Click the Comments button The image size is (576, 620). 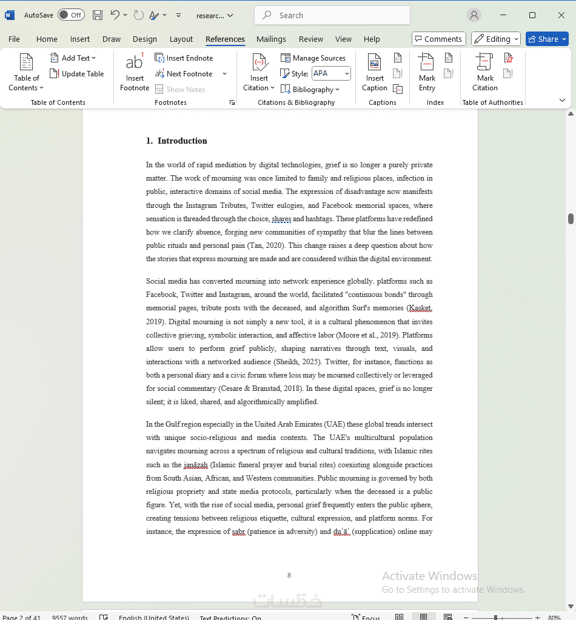(439, 39)
